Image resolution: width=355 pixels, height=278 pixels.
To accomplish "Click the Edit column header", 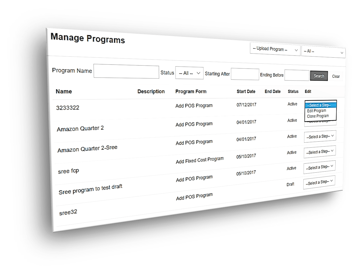I will pyautogui.click(x=308, y=92).
